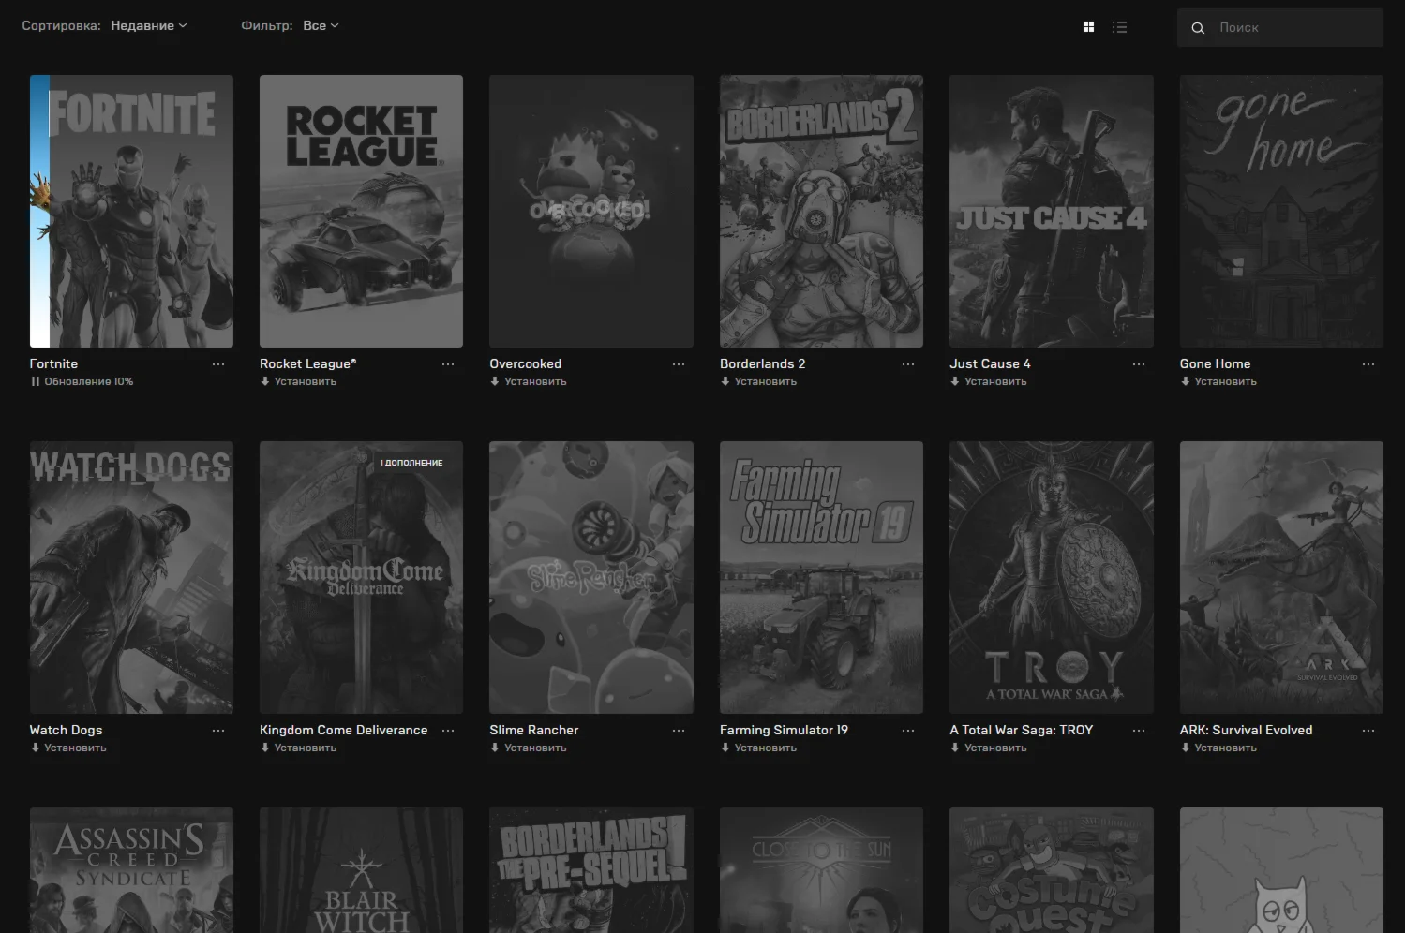Click the Watch Dogs game title text
This screenshot has height=933, width=1405.
[x=66, y=730]
